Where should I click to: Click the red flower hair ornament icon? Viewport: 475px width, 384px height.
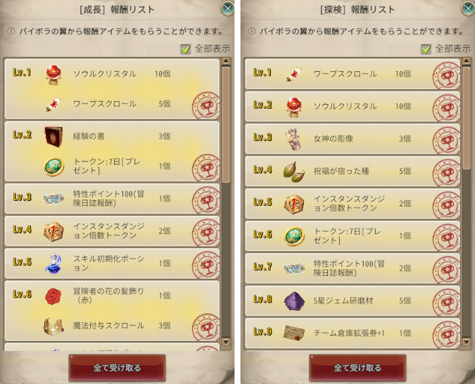(x=53, y=296)
